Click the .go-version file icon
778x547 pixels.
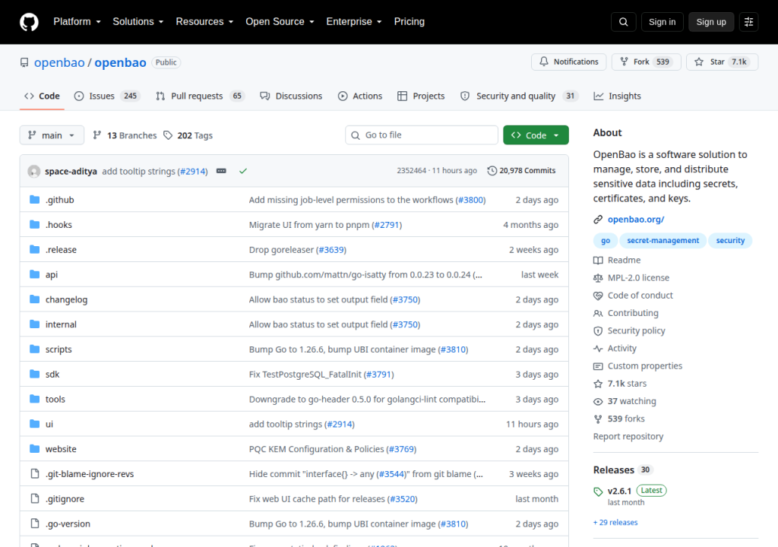(x=34, y=523)
